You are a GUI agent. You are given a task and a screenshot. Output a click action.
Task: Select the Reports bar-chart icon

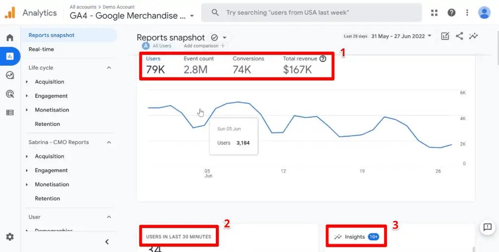(x=10, y=56)
